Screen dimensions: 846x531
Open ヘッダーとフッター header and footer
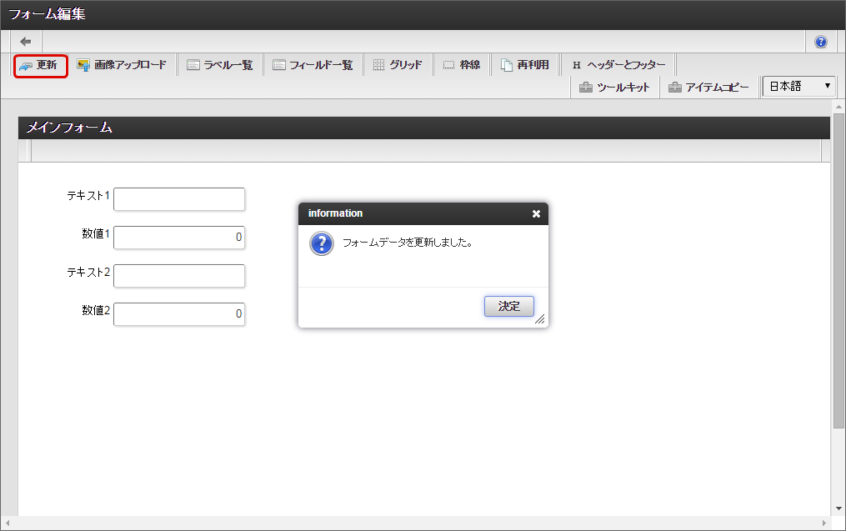[x=618, y=65]
